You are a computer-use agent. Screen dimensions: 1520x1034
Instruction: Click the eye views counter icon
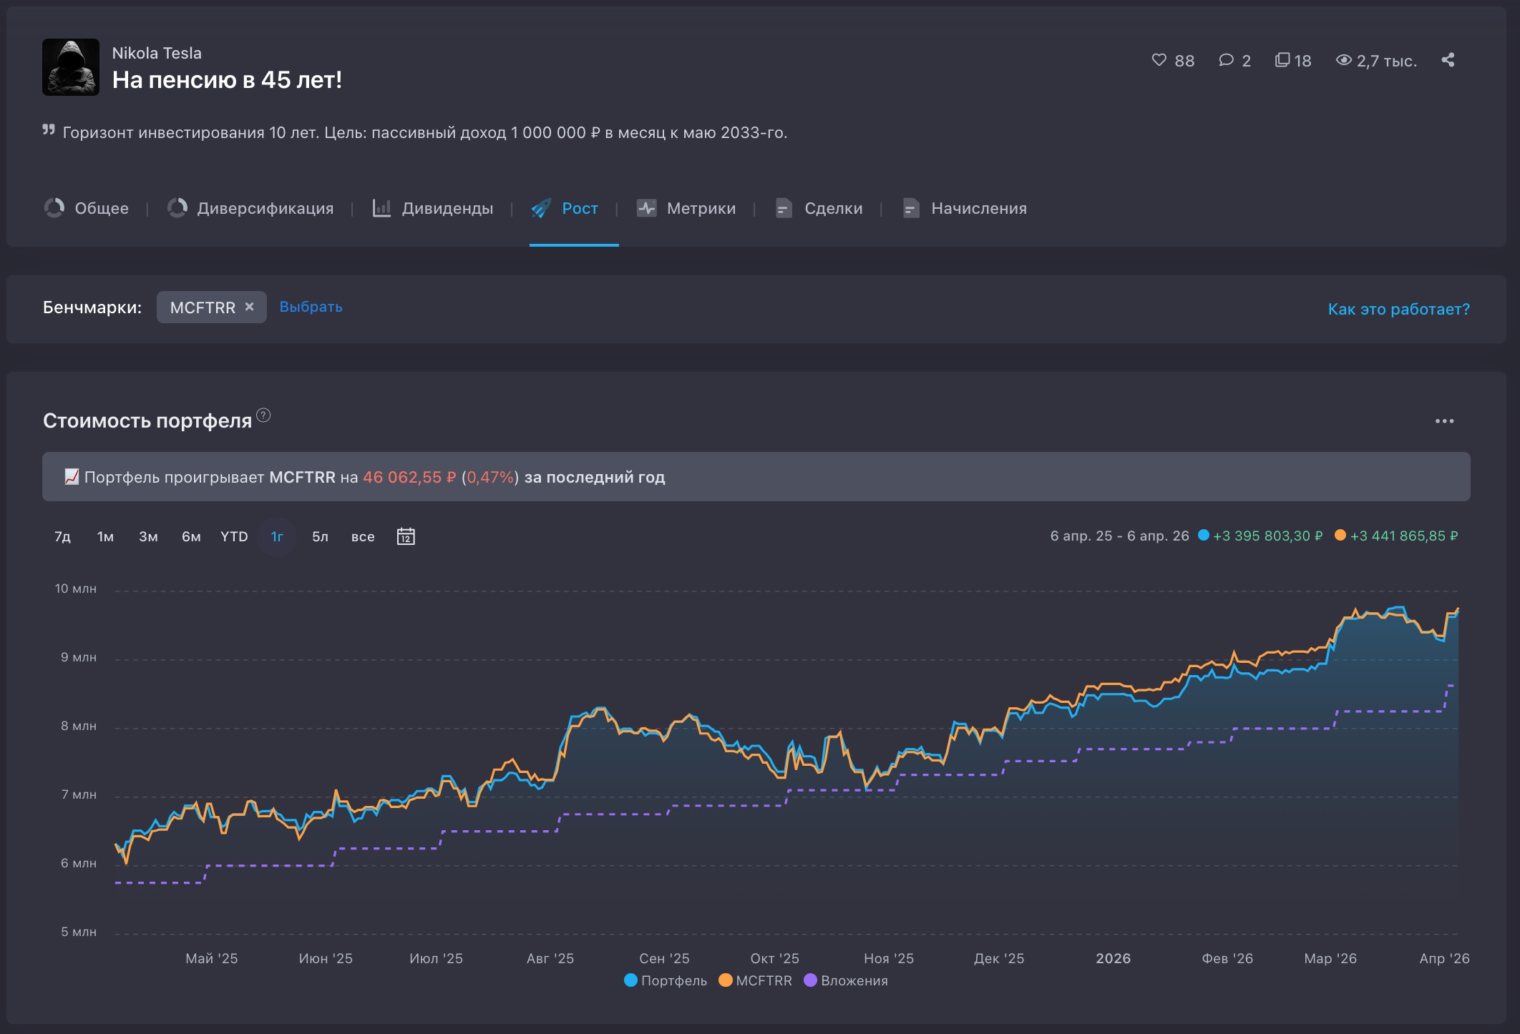coord(1343,60)
